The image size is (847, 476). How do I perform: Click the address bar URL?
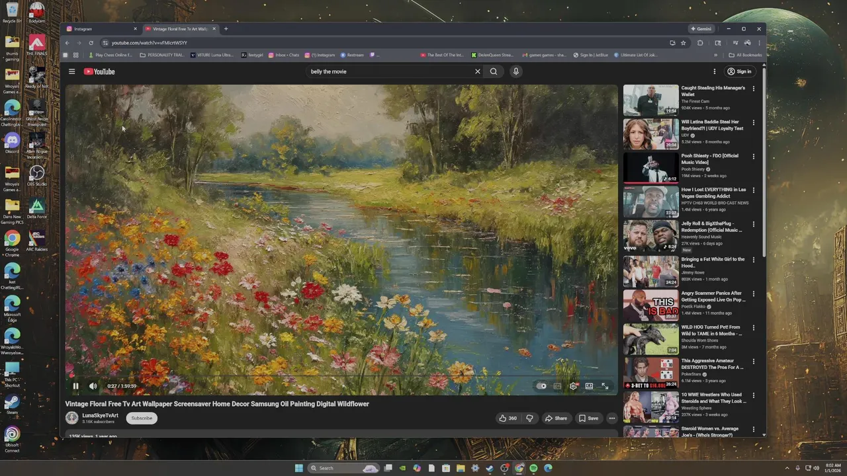click(150, 43)
